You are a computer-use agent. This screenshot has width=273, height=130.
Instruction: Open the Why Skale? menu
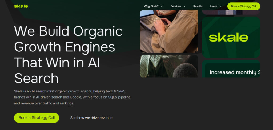[x=151, y=6]
